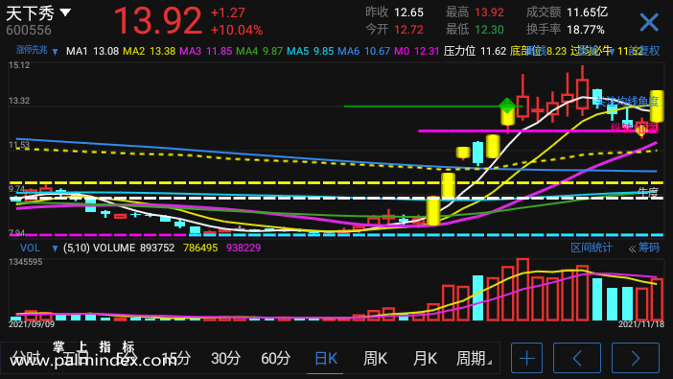Select the 60分 timeframe tab

(x=275, y=358)
